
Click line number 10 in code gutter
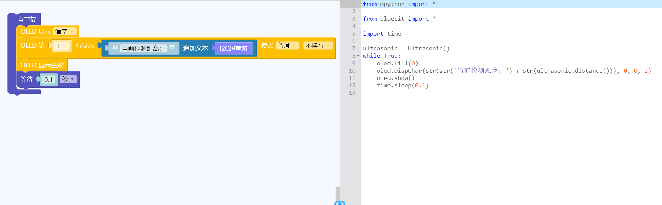click(x=352, y=71)
